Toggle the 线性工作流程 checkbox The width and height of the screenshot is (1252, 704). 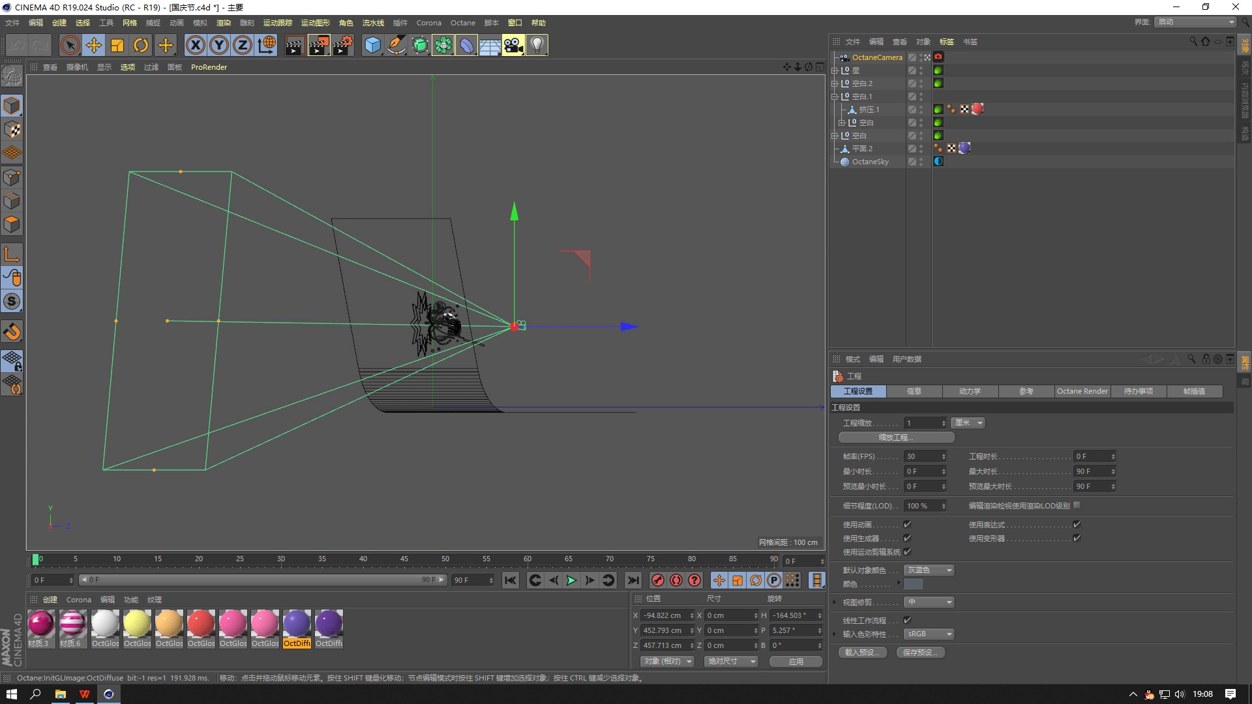(907, 620)
